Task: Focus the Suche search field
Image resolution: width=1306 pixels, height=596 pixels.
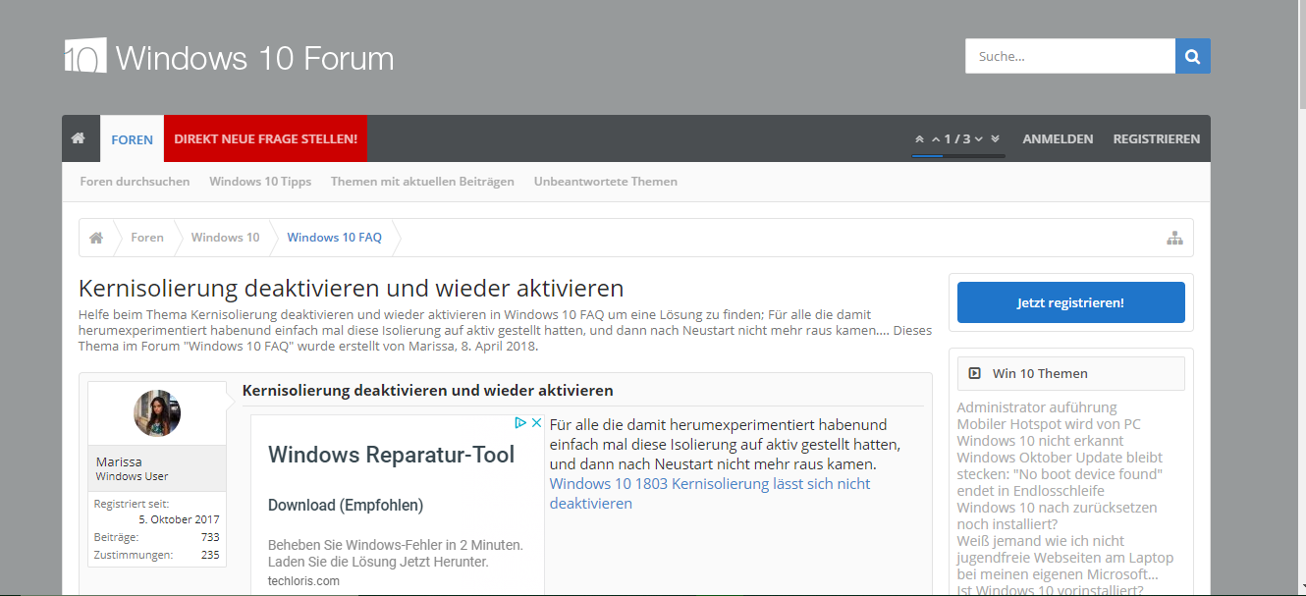Action: pos(1070,56)
